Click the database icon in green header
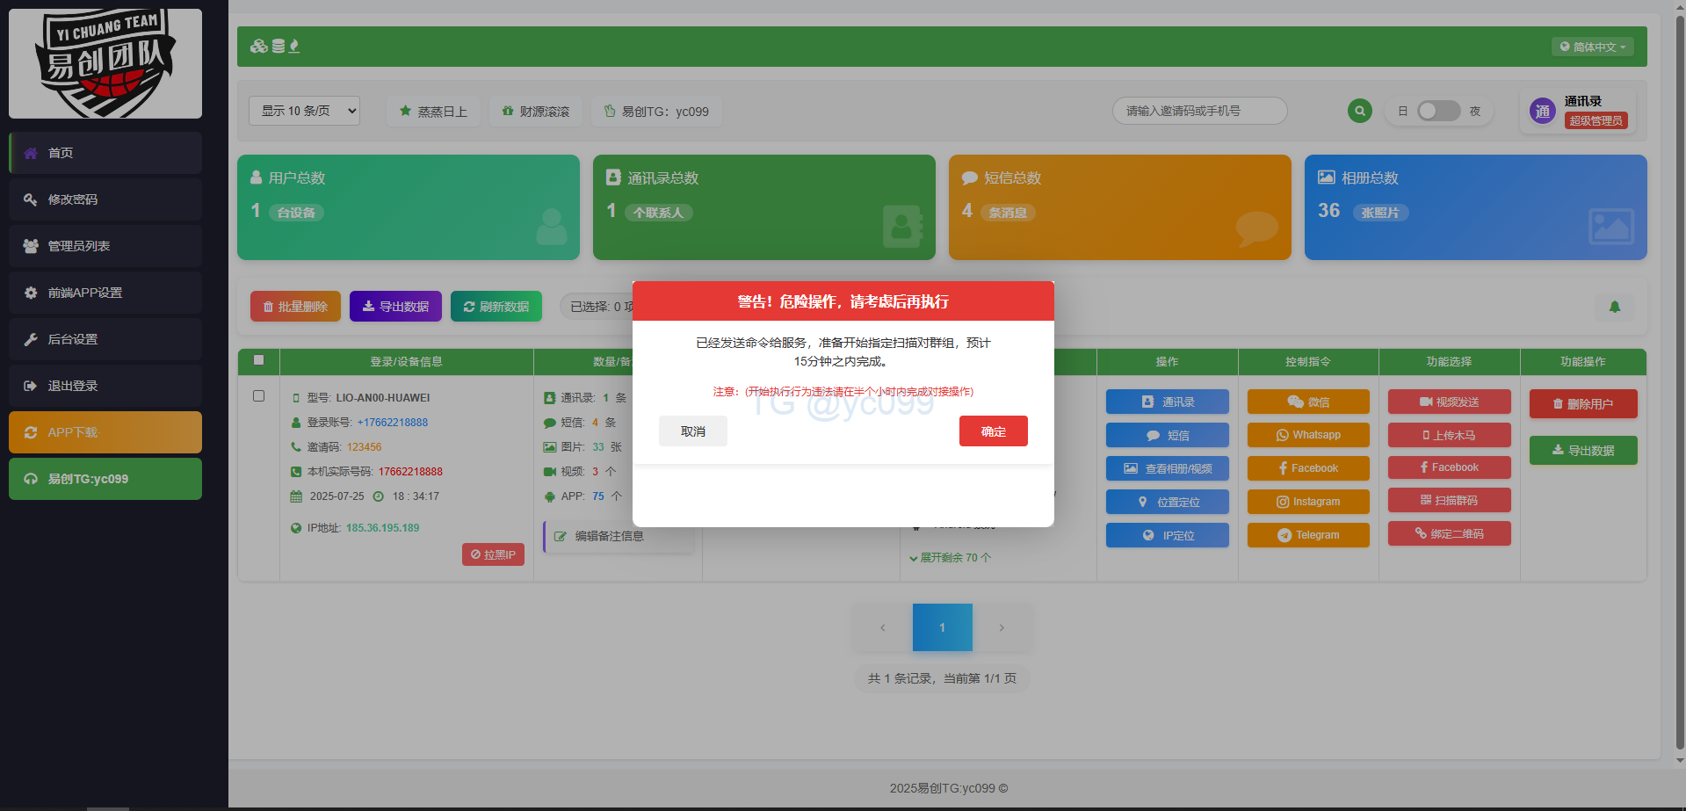 pos(278,47)
